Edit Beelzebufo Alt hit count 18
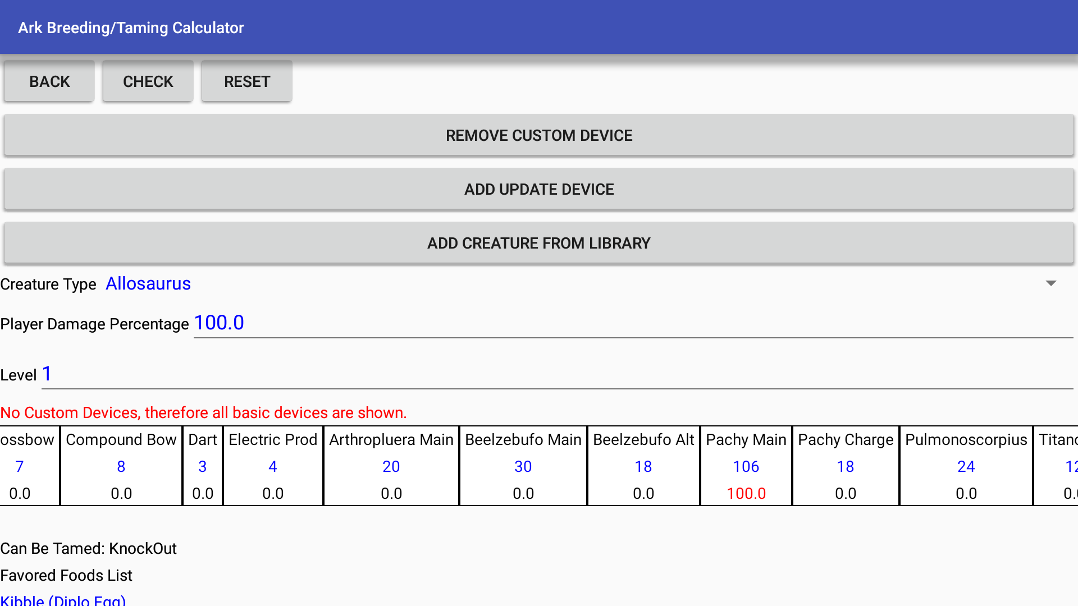The image size is (1078, 606). (643, 466)
